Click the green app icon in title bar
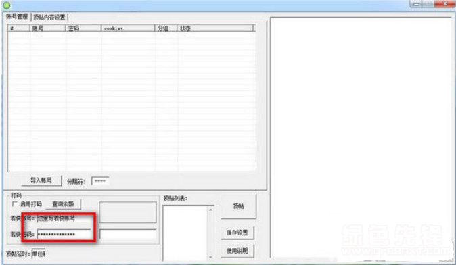 point(6,5)
